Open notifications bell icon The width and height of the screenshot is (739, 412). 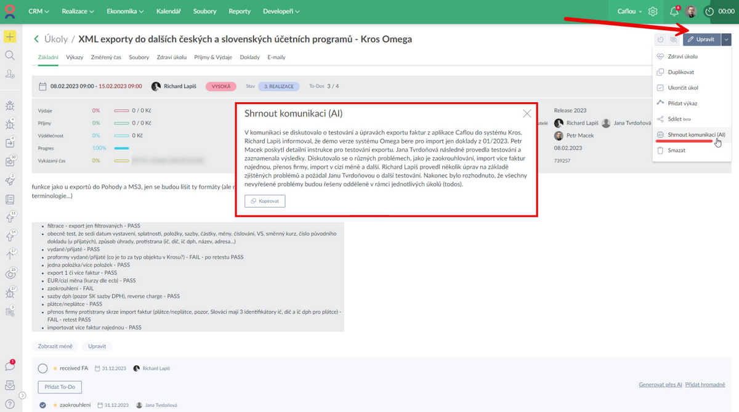point(674,12)
